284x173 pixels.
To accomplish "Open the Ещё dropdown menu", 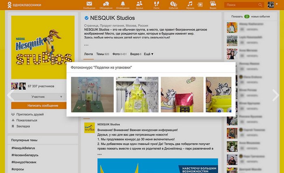I will 148,54.
